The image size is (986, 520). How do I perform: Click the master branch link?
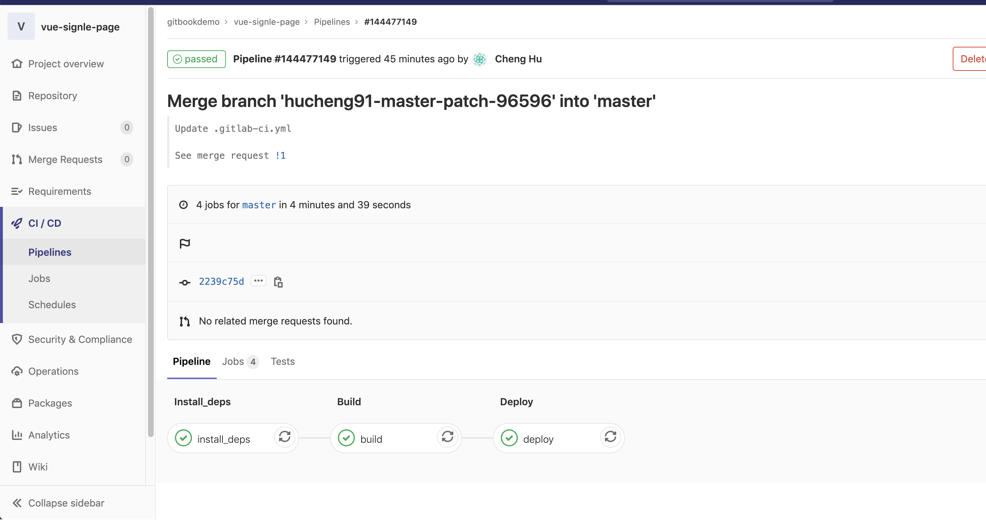259,205
